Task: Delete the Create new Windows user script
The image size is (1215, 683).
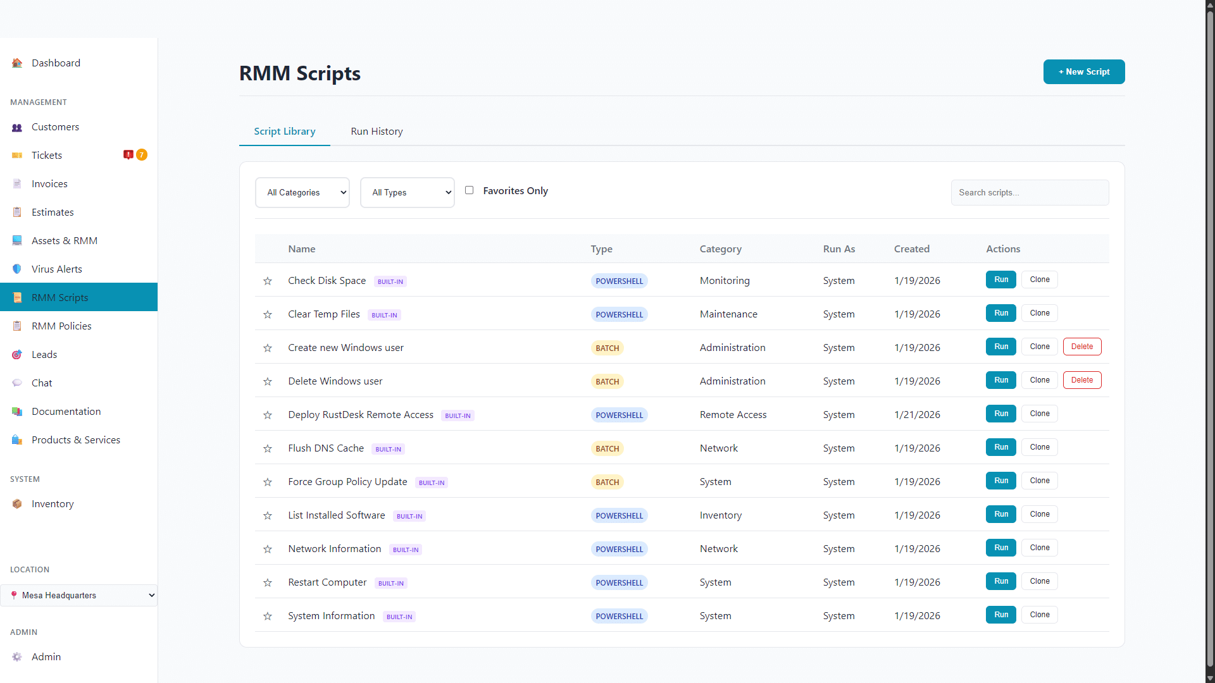Action: (x=1082, y=347)
